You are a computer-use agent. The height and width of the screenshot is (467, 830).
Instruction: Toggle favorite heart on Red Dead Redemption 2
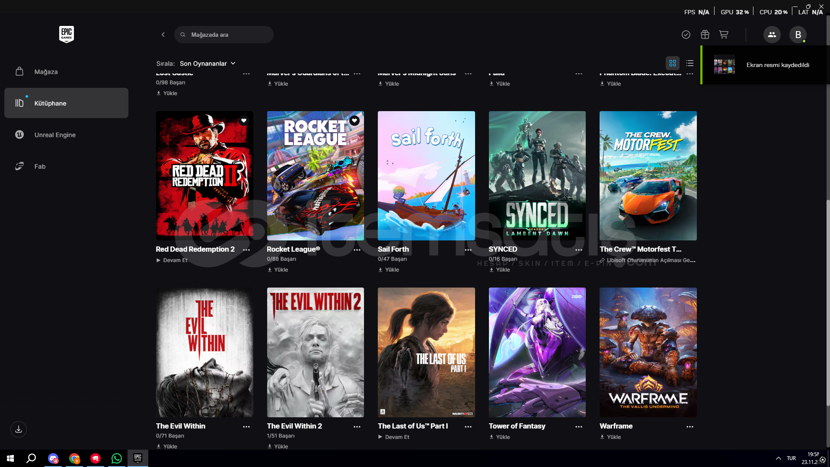[x=244, y=121]
